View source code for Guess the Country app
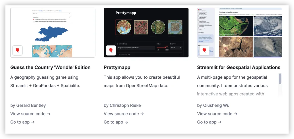Viewport: 294px width, 139px height. tap(30, 114)
